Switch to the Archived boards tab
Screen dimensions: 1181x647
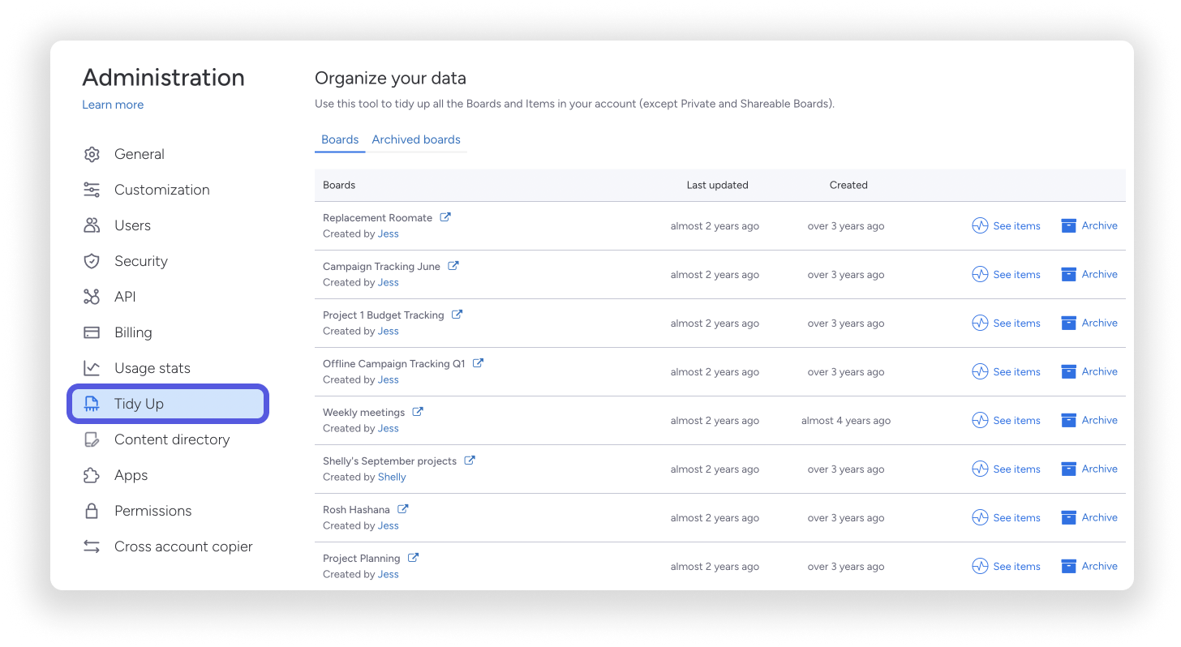[416, 139]
